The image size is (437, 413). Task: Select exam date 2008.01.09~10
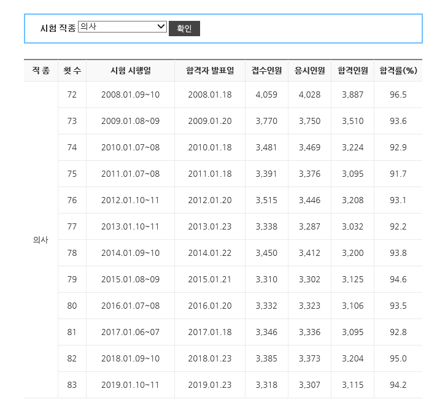(131, 95)
